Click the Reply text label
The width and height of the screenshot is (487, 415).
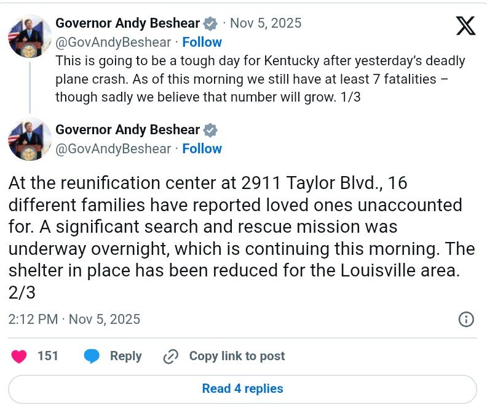pyautogui.click(x=125, y=356)
